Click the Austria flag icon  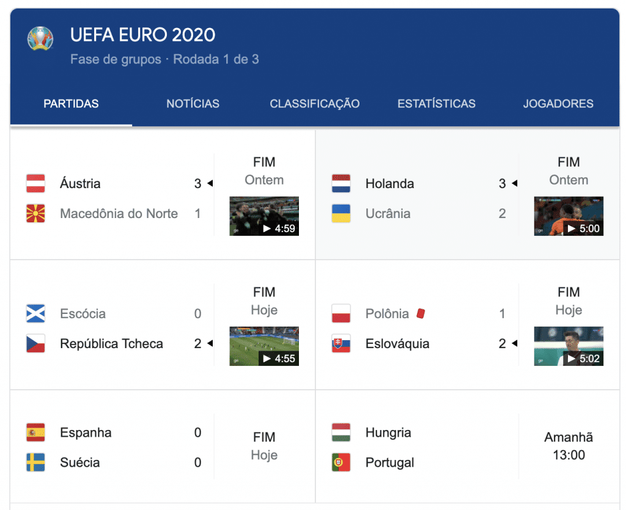[x=35, y=183]
